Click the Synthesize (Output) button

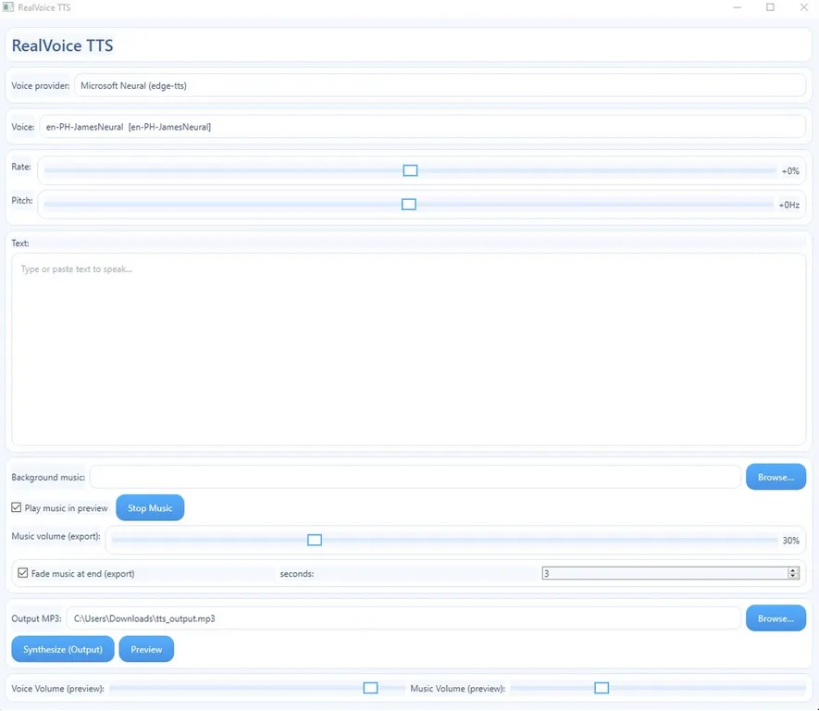pyautogui.click(x=63, y=650)
